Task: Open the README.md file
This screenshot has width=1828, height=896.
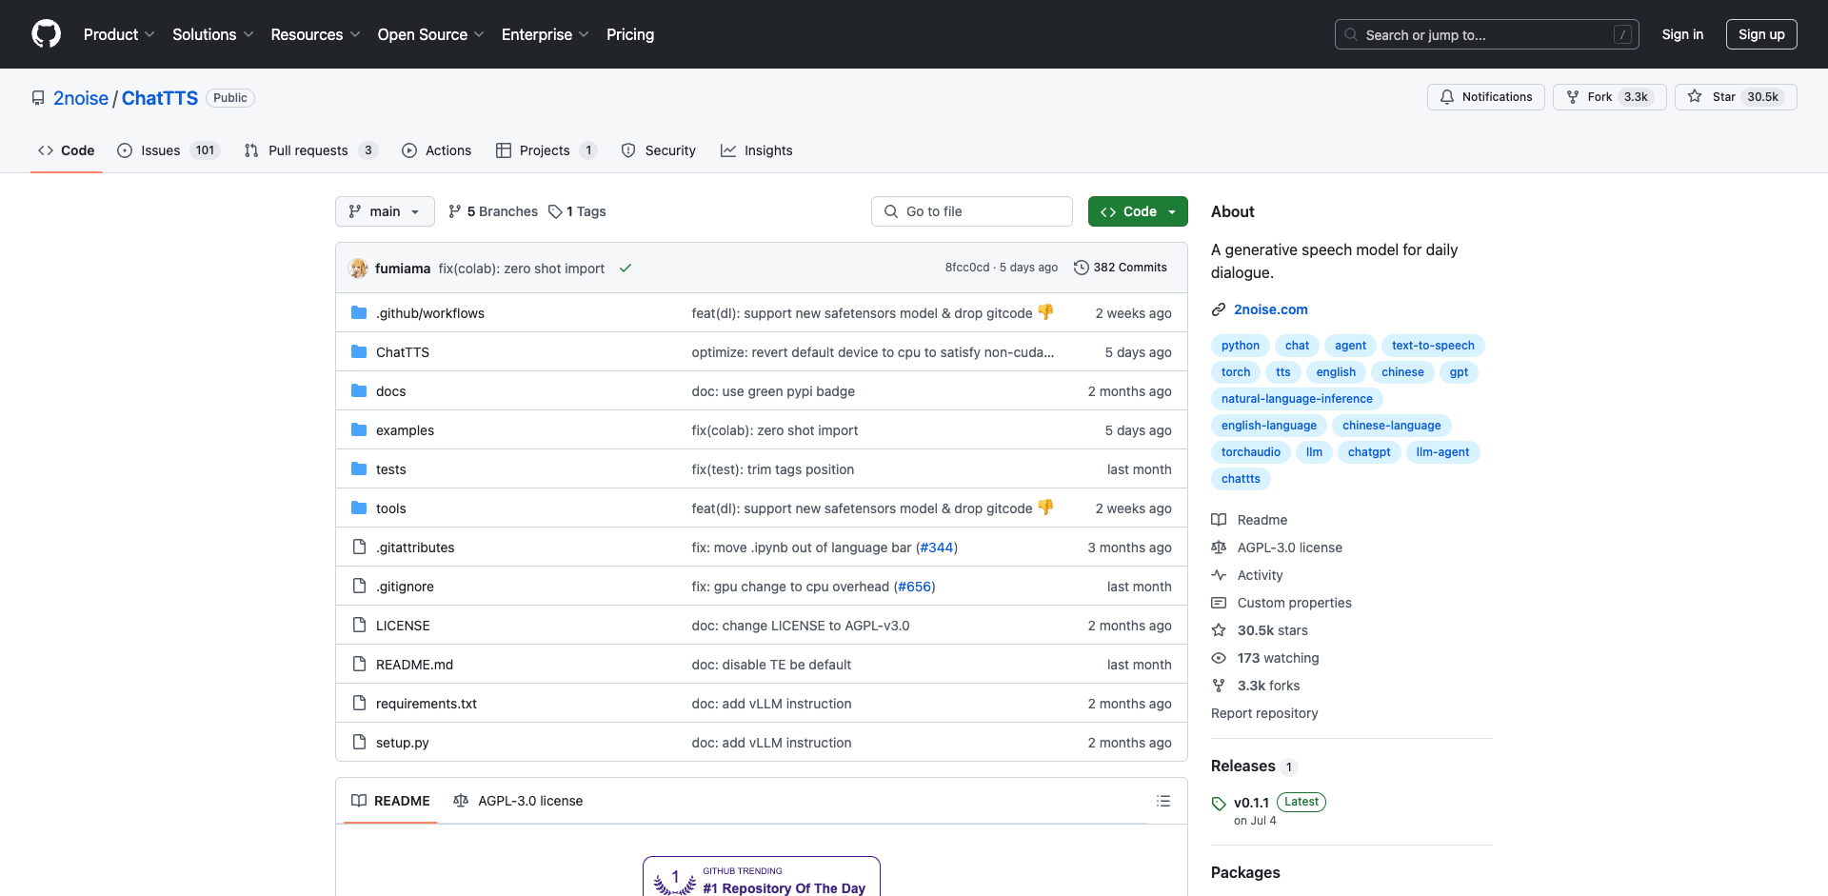Action: point(414,665)
